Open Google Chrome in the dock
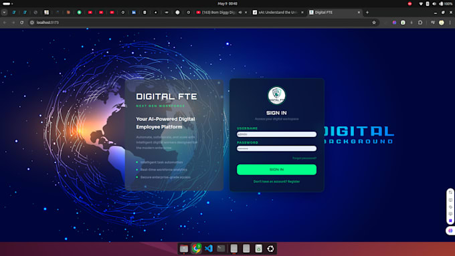 click(x=197, y=249)
